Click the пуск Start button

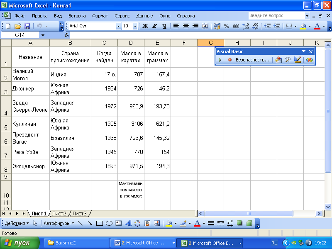click(x=20, y=243)
